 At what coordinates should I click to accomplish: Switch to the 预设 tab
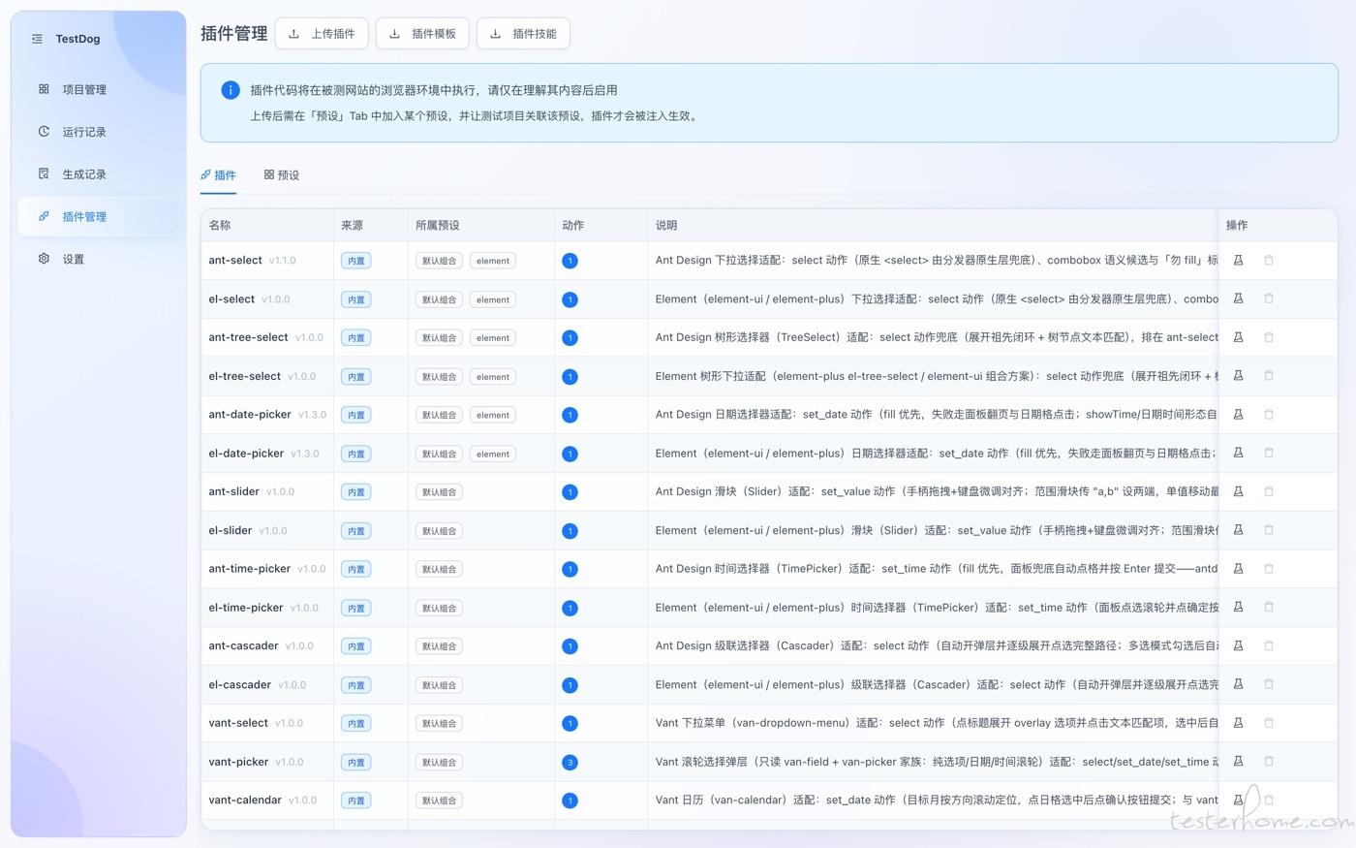282,175
